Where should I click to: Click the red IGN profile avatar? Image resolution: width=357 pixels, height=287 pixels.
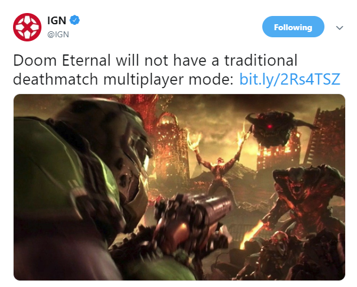(27, 27)
